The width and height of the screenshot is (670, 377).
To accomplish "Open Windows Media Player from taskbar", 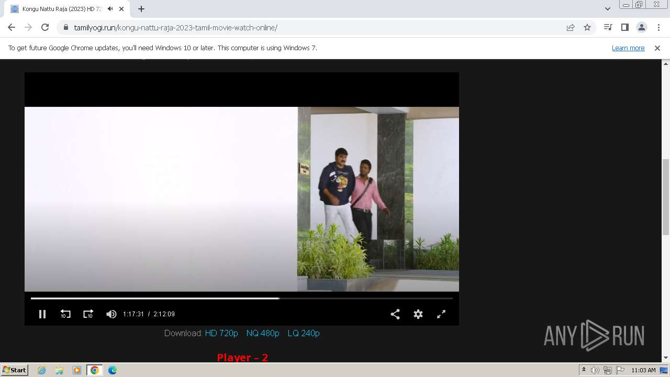I will click(77, 370).
